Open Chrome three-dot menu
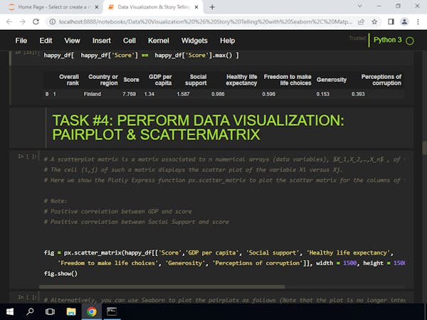Screen dimensions: 427x320 point(418,22)
